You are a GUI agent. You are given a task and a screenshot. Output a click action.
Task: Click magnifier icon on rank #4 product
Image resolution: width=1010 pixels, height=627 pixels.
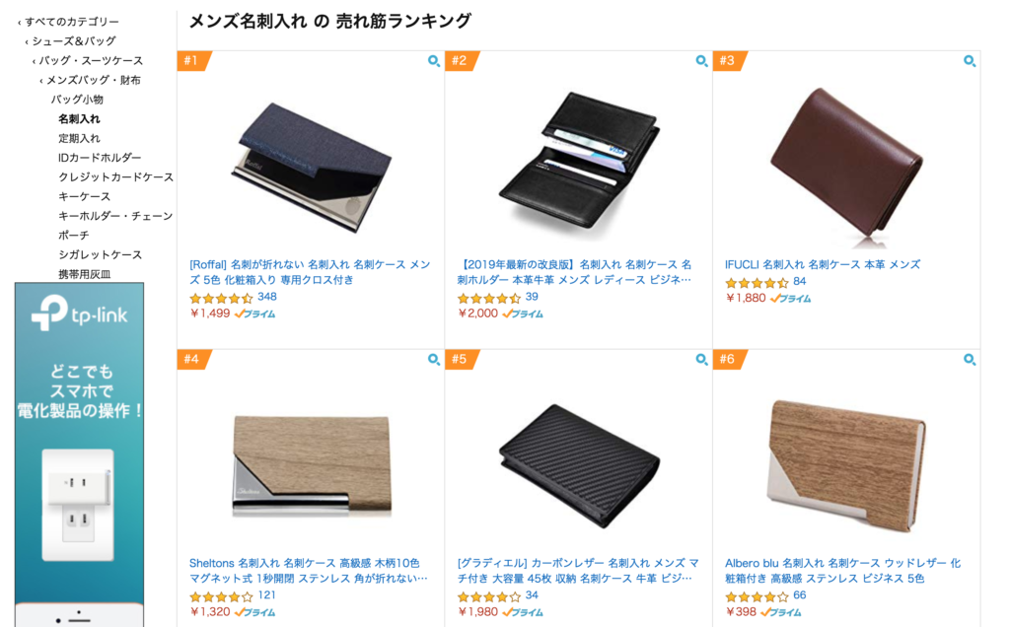pos(434,359)
